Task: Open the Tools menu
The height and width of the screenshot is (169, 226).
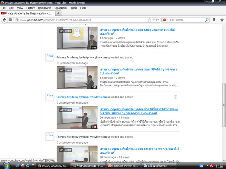Action: pyautogui.click(x=74, y=8)
